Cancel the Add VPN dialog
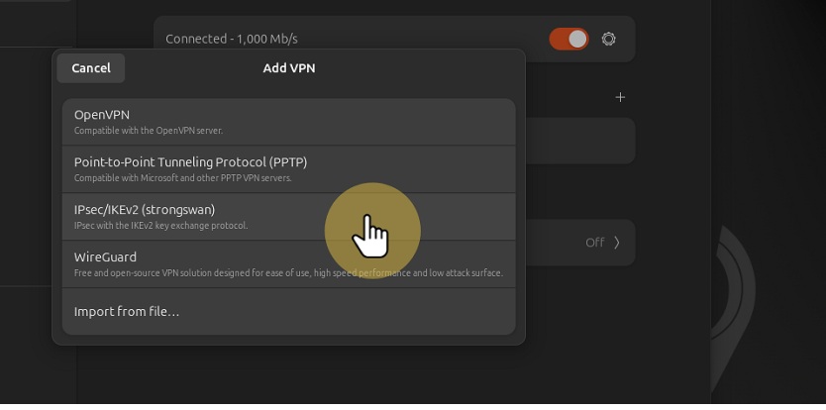Screen dimensions: 826x410 (91, 68)
